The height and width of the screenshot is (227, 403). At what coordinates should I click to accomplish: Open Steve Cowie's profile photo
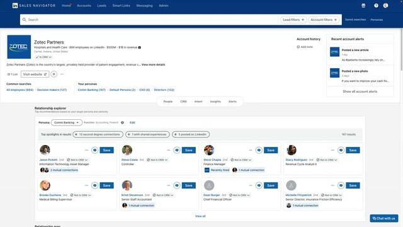click(x=127, y=150)
